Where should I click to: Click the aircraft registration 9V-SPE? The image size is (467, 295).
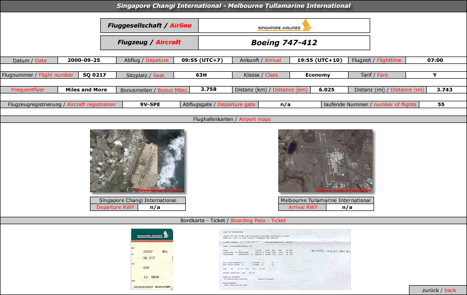coord(150,105)
